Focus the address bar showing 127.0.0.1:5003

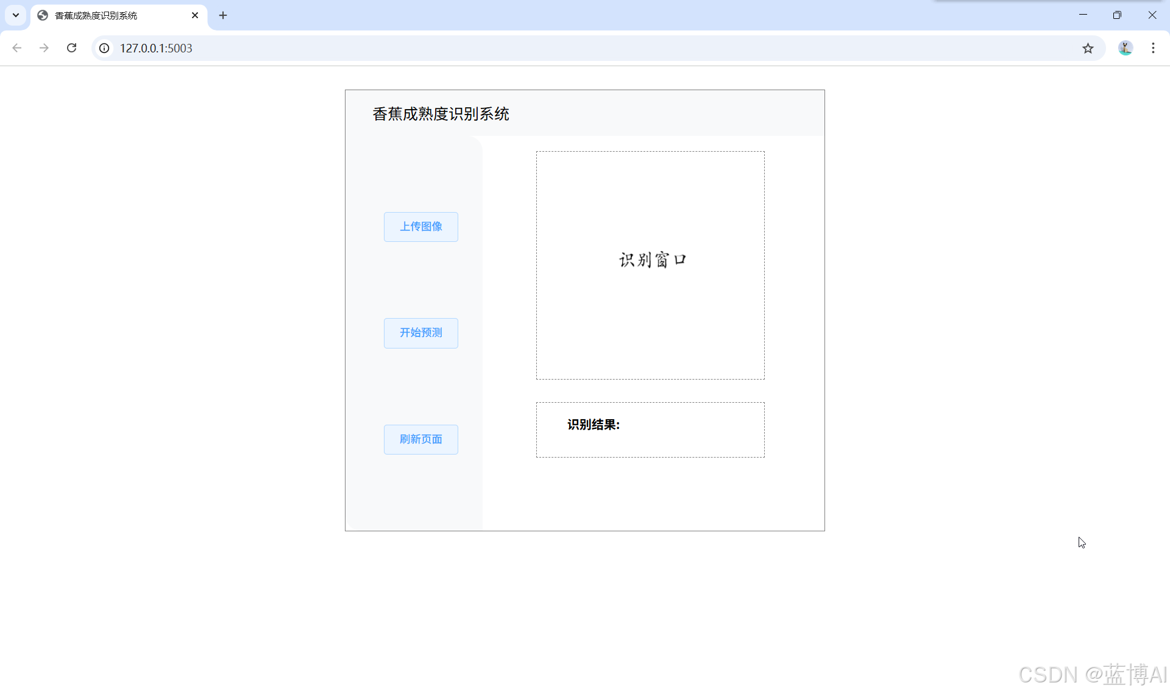point(548,48)
